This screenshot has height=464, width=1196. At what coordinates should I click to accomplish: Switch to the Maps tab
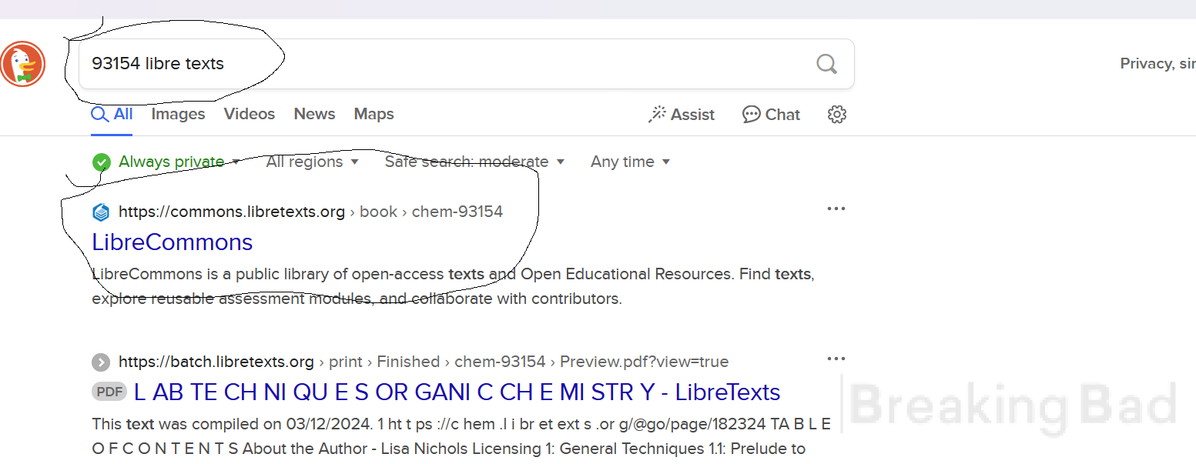[374, 114]
